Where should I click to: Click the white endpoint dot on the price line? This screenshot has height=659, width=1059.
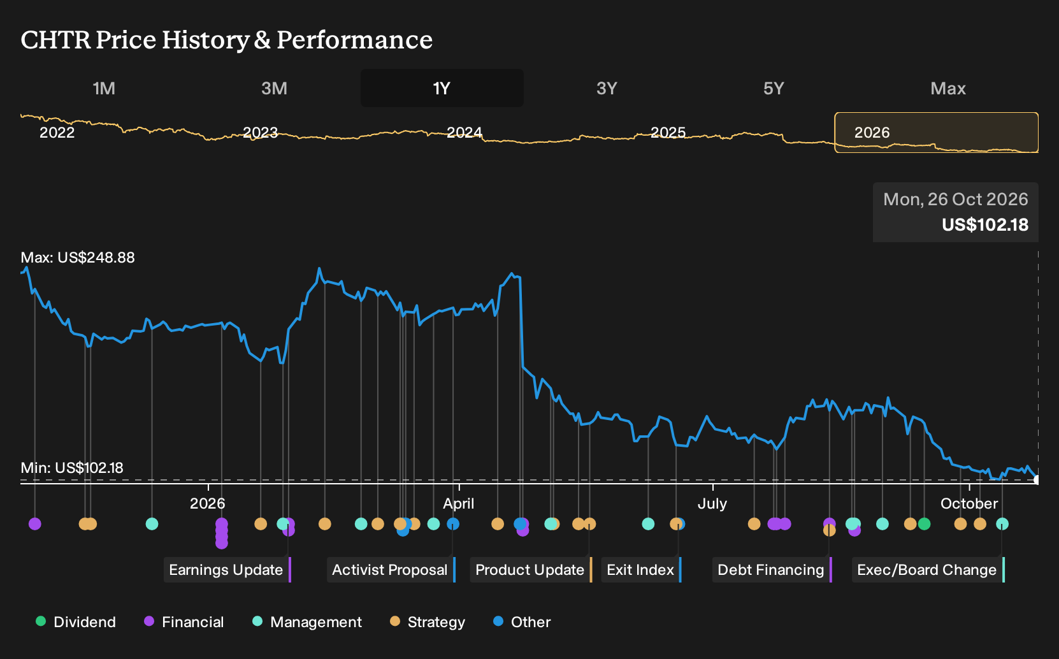(x=1037, y=480)
